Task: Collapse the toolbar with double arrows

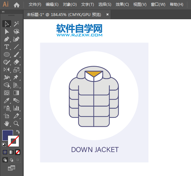Action: pos(3,12)
